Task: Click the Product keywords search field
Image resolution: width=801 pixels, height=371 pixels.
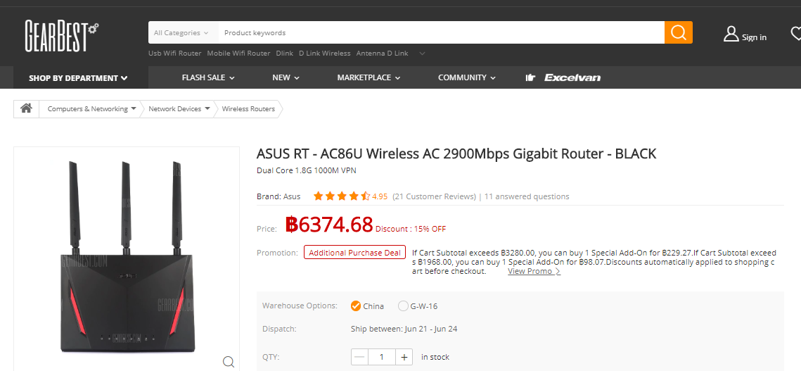Action: (x=442, y=32)
